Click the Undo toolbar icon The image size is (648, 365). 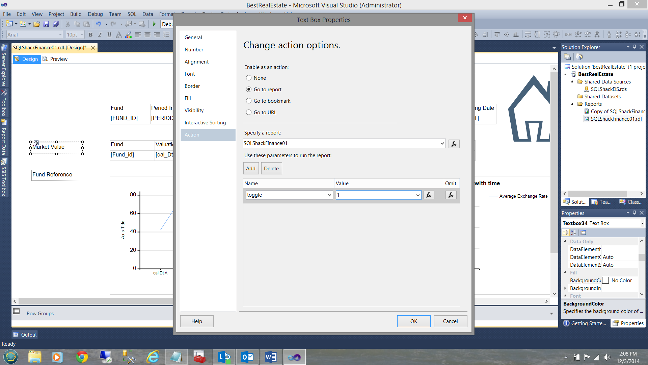click(98, 24)
